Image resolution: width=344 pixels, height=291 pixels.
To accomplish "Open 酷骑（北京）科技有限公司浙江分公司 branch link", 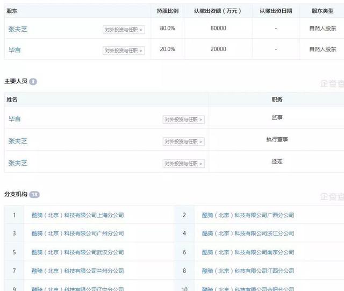I will (x=248, y=233).
